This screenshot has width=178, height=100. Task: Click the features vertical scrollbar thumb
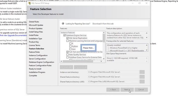(x=104, y=38)
